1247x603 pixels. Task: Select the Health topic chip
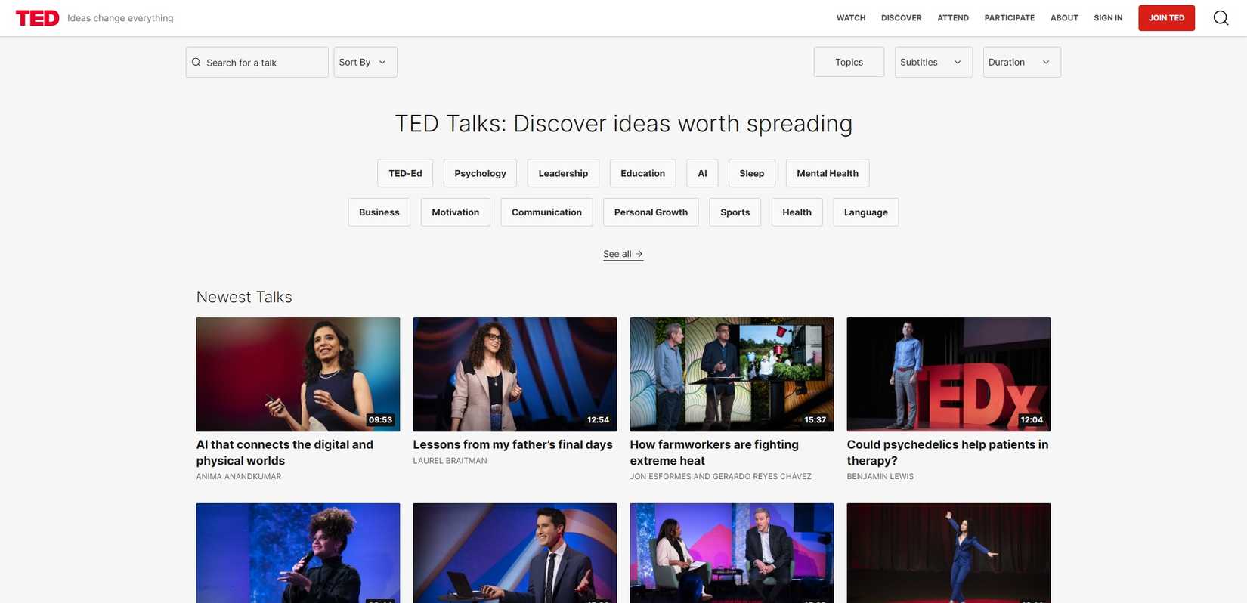[797, 212]
